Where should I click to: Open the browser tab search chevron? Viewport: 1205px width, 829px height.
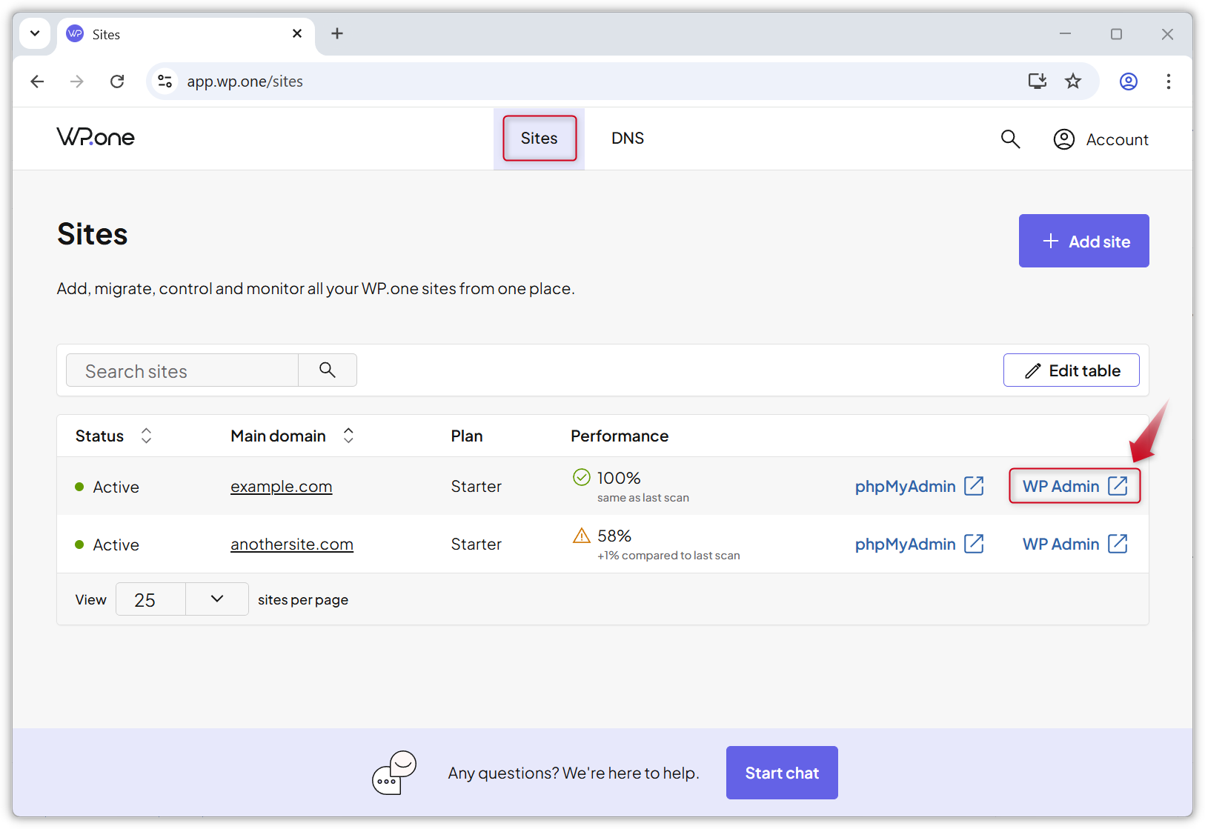(x=35, y=33)
